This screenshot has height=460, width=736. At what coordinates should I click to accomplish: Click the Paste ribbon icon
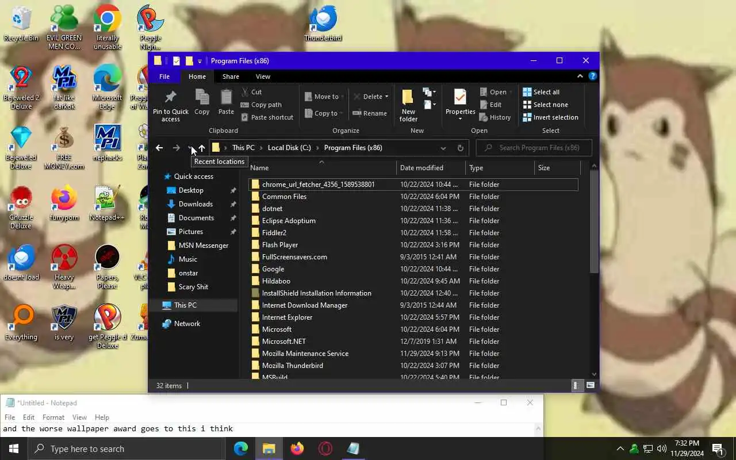tap(226, 102)
